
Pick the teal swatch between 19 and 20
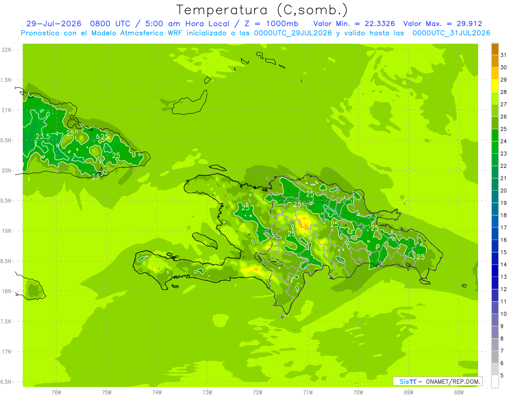coord(495,197)
